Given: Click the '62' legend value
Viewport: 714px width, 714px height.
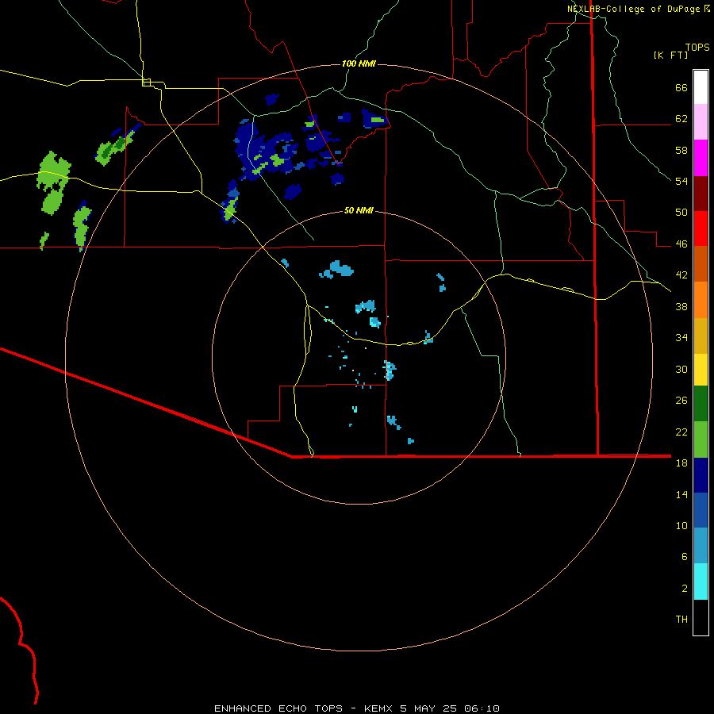Looking at the screenshot, I should [681, 119].
